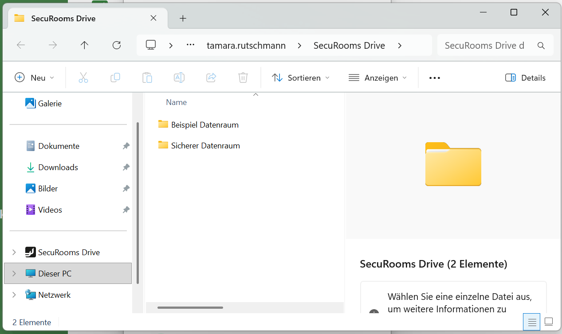Viewport: 562px width, 334px height.
Task: Click inside the search field
Action: click(483, 45)
